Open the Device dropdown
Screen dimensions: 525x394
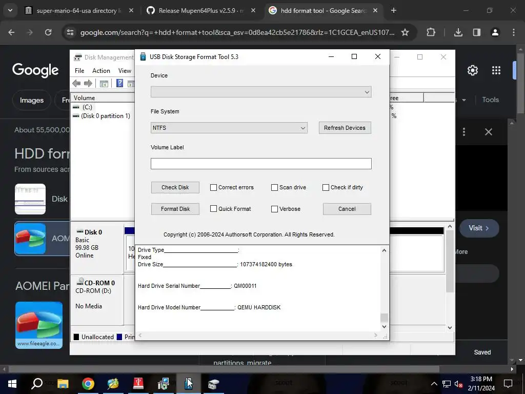261,92
